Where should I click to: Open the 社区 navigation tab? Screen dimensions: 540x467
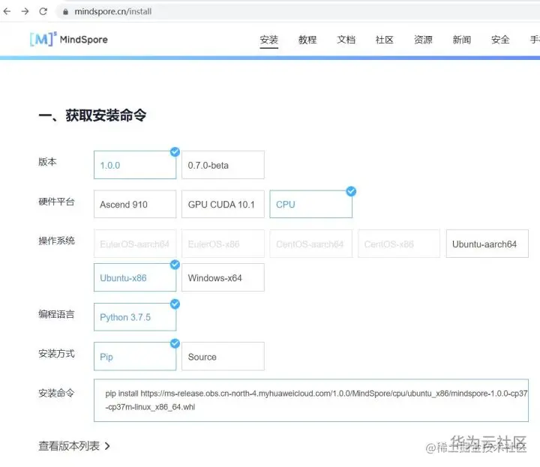[x=385, y=40]
